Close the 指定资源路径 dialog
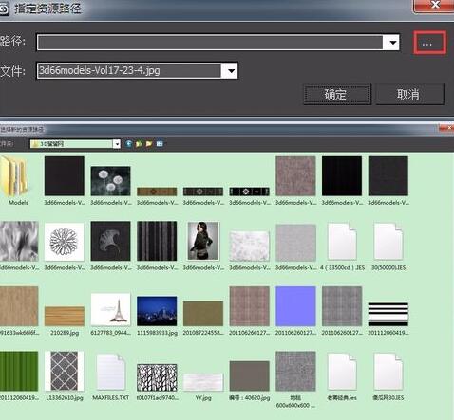This screenshot has height=420, width=454. click(435, 5)
